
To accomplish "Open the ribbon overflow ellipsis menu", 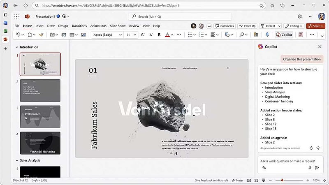I will point(312,35).
